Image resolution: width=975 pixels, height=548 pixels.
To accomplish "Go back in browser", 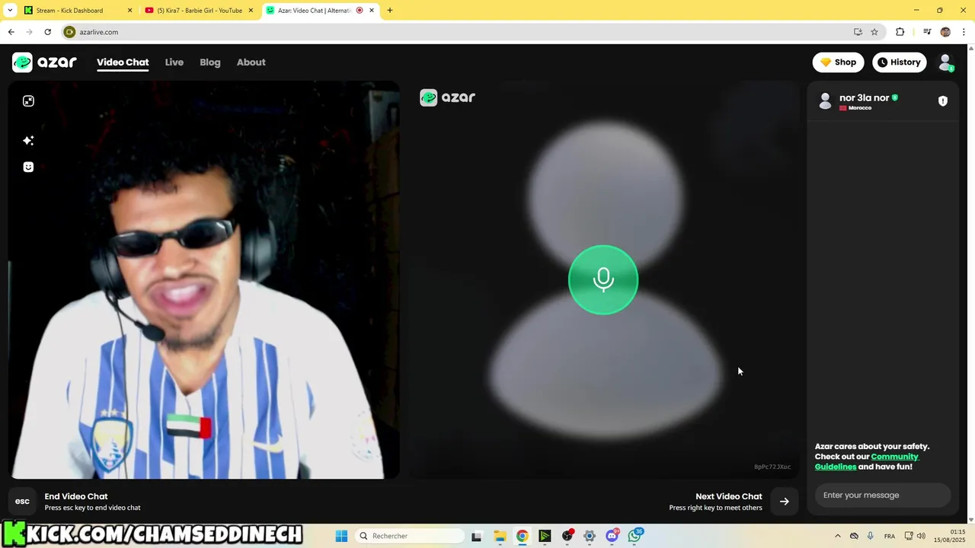I will pos(11,32).
